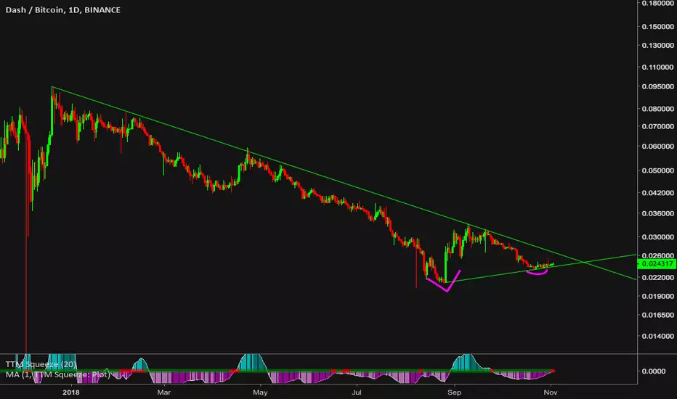Select the MA (1, TTM Squeeze: Plot) label
677x399 pixels.
pos(57,374)
